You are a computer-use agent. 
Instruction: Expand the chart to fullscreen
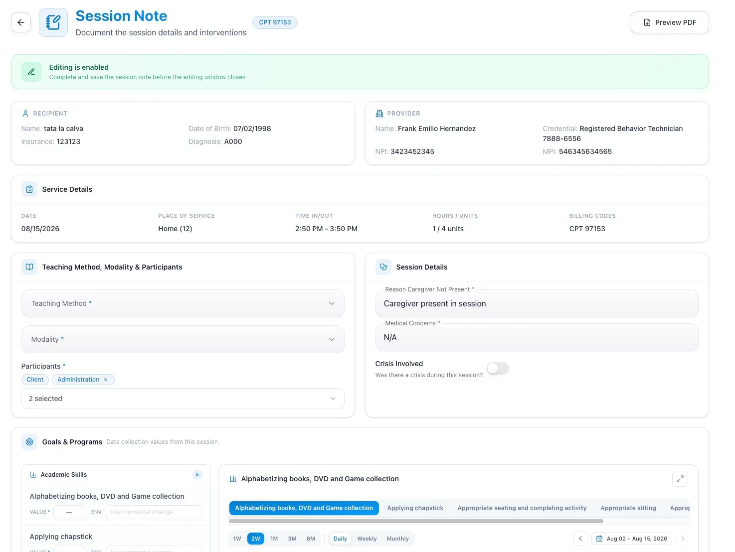point(680,479)
